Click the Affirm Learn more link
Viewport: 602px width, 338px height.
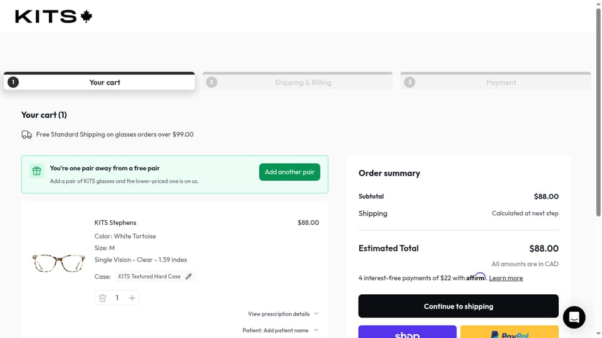(505, 278)
